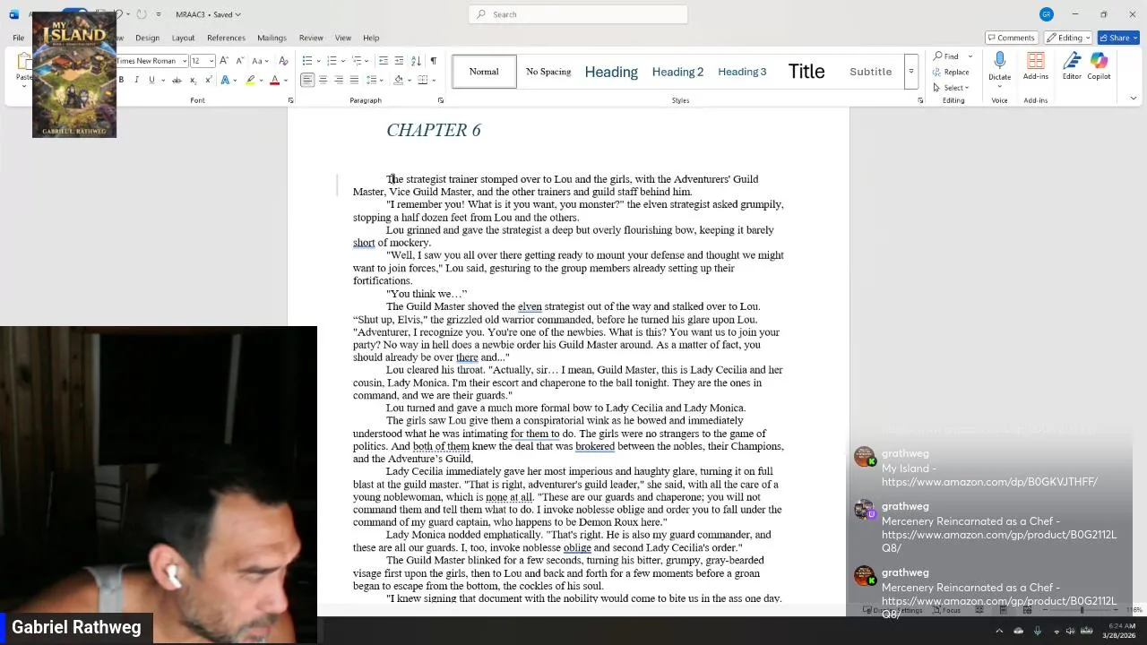This screenshot has height=645, width=1147.
Task: Apply No Spacing style
Action: click(x=548, y=72)
